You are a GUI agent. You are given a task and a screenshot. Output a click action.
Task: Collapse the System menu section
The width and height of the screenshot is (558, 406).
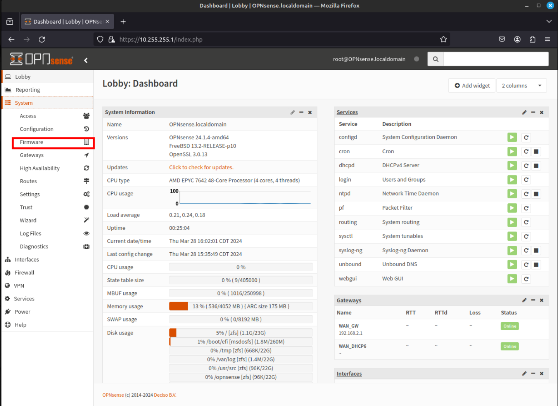pos(48,103)
